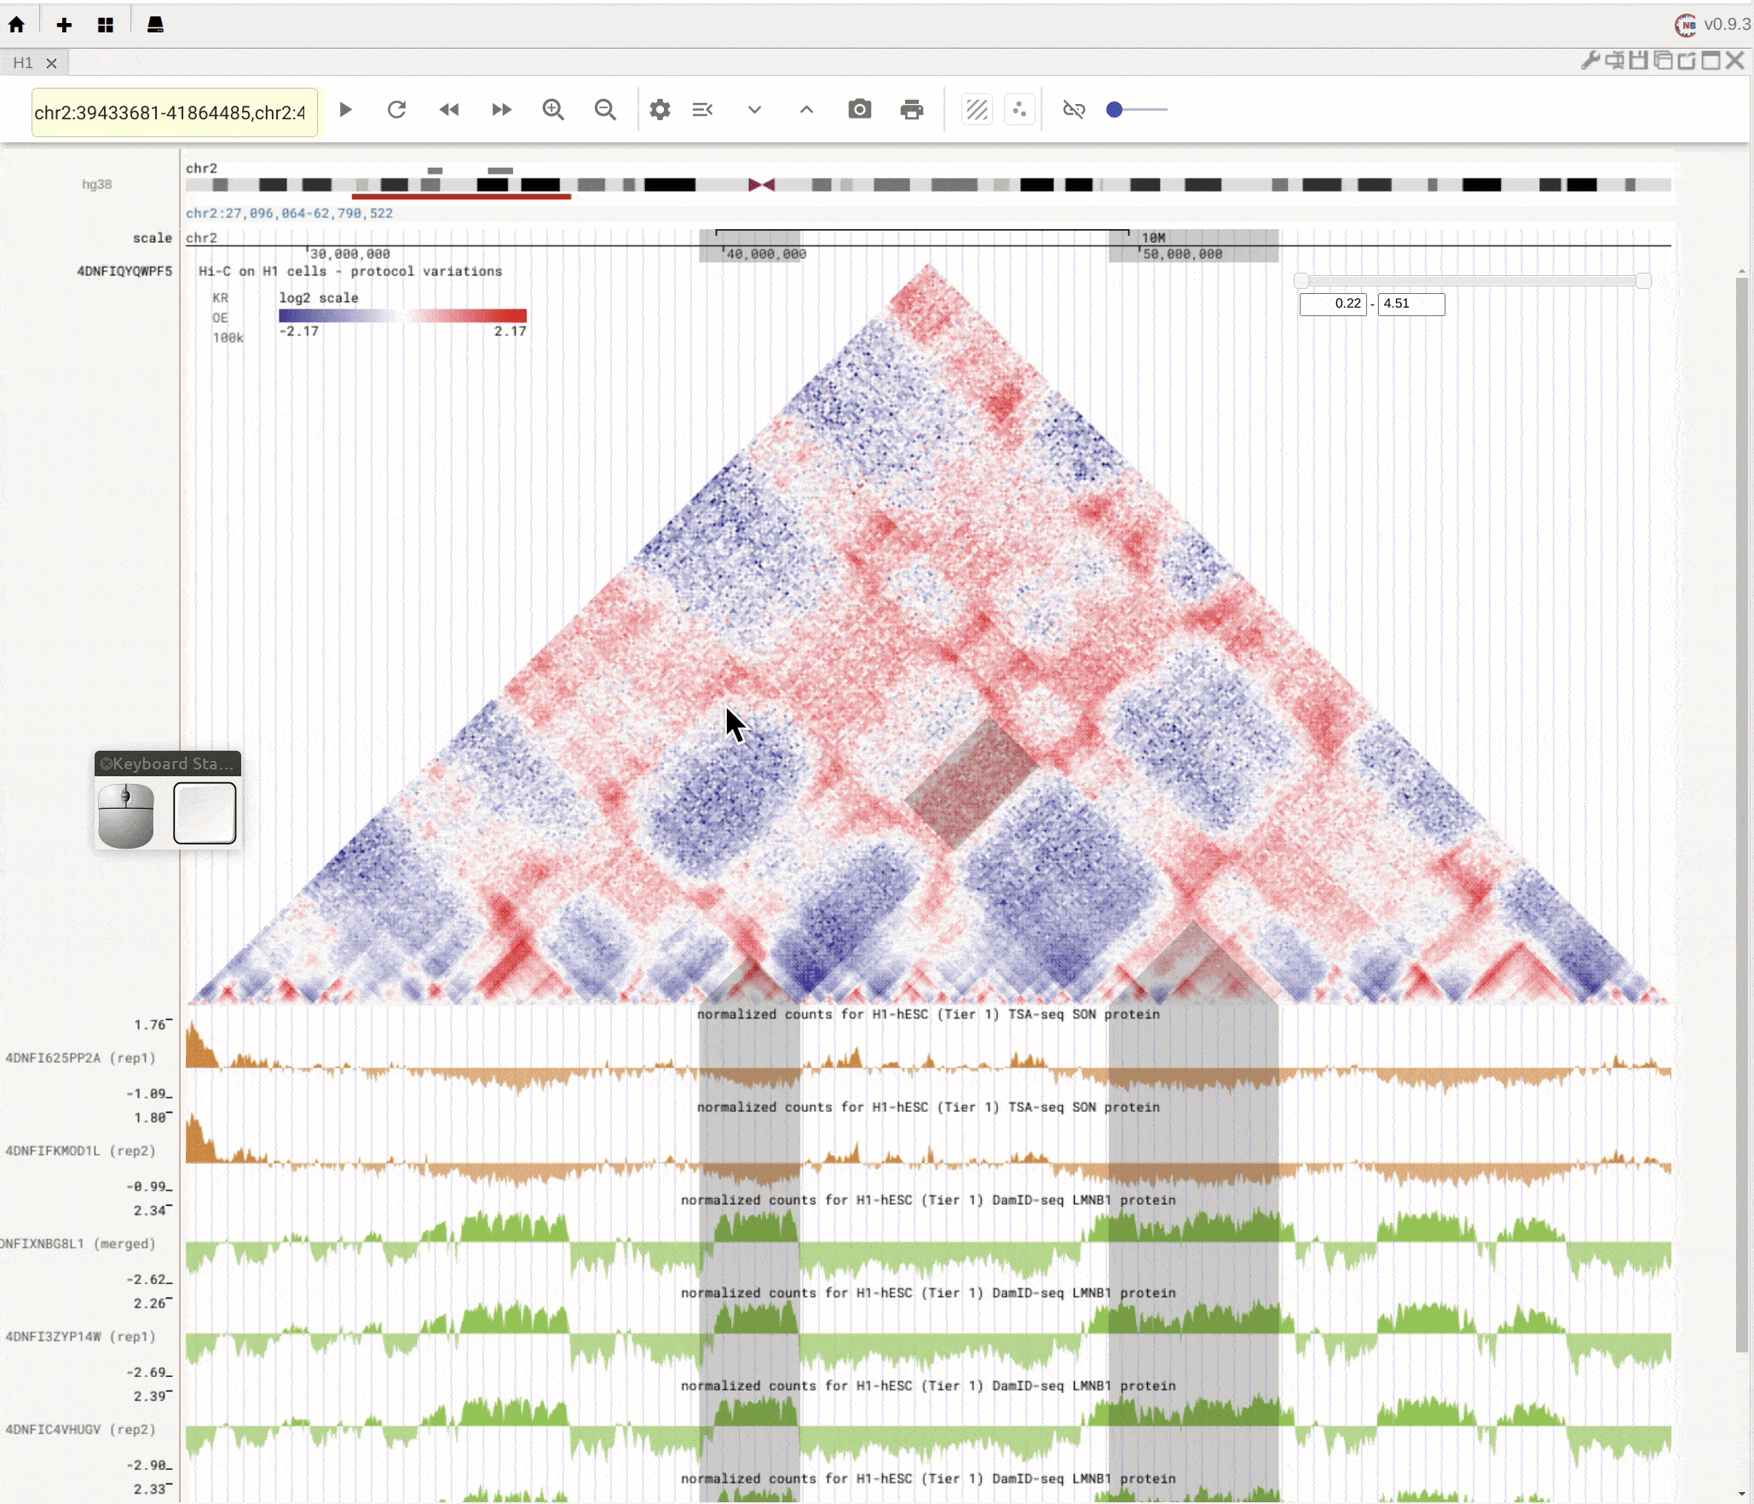Click the OE scale value 0.22 field
1754x1504 pixels.
[1333, 303]
